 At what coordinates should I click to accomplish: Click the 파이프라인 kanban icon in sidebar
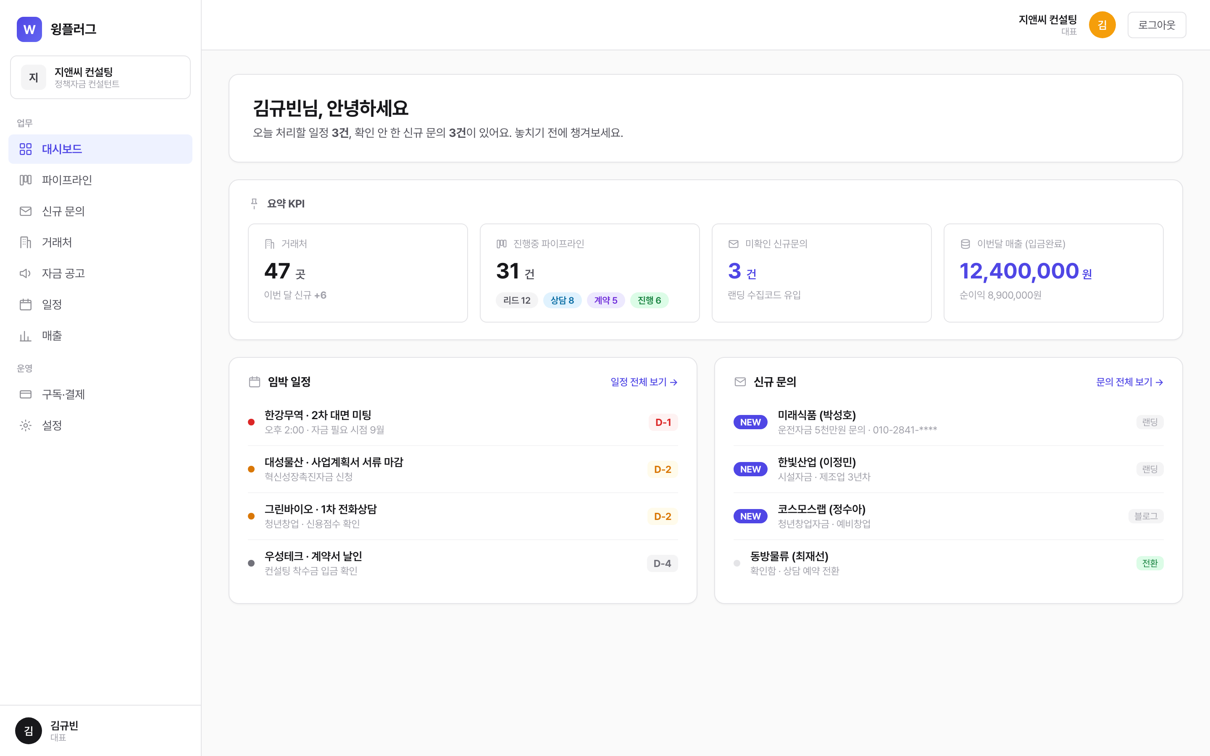(x=26, y=180)
